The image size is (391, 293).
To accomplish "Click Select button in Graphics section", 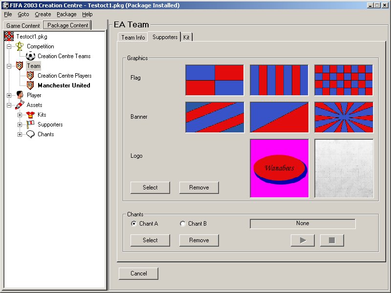I will coord(150,188).
